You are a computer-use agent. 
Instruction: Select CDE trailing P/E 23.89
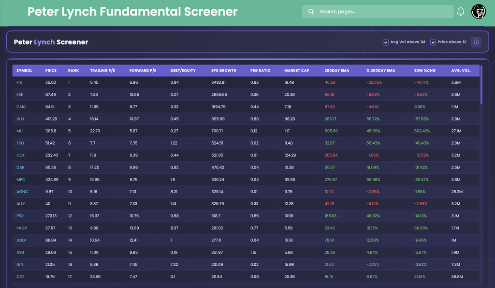tap(95, 276)
